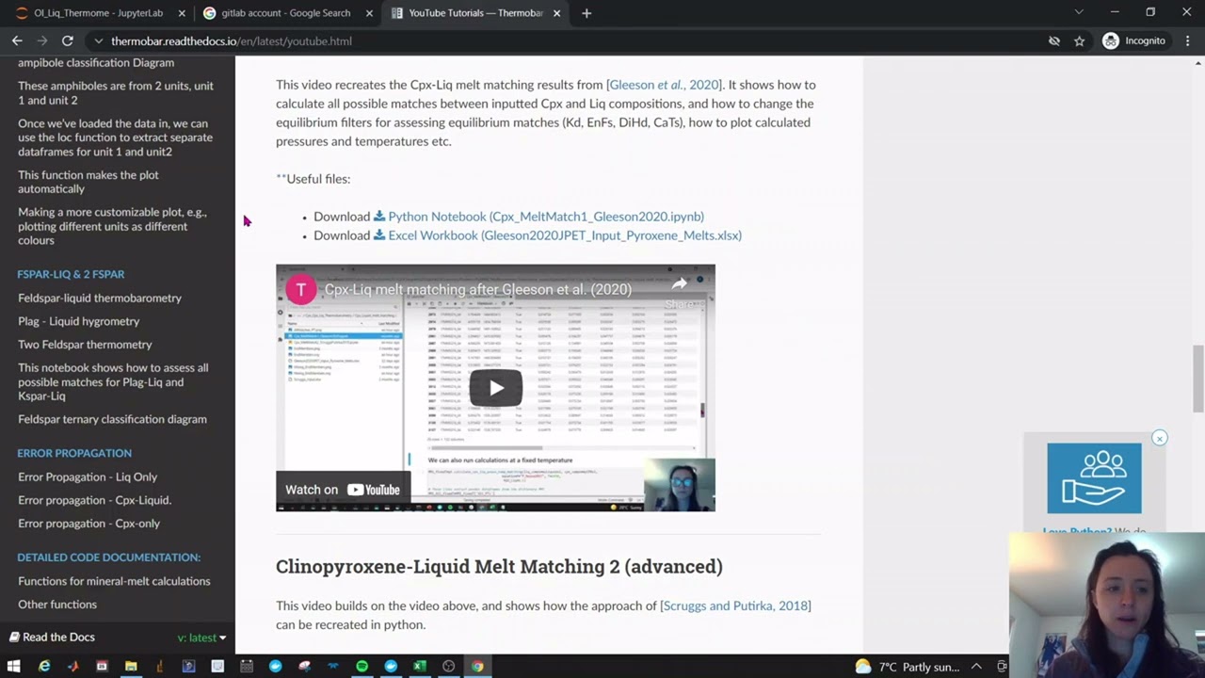Select the YouTube Tutorials Thermobar tab
Screen dimensions: 1205x678
[475, 13]
